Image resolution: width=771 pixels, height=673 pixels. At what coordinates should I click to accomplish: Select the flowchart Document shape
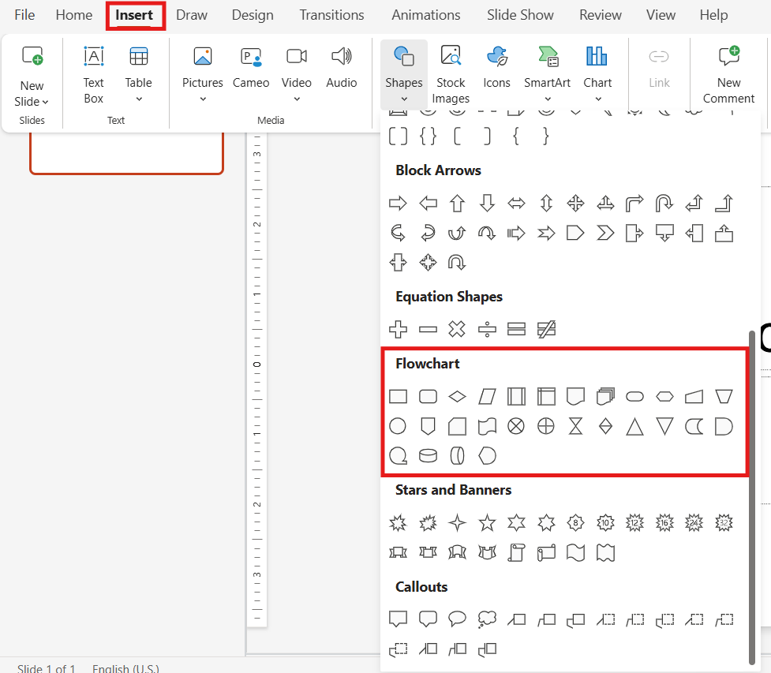pyautogui.click(x=575, y=396)
